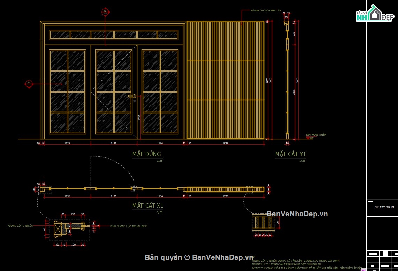The height and width of the screenshot is (271, 398).
Task: Click the TRƯỚC KHI THI CÔNG note line
Action: pos(286,264)
